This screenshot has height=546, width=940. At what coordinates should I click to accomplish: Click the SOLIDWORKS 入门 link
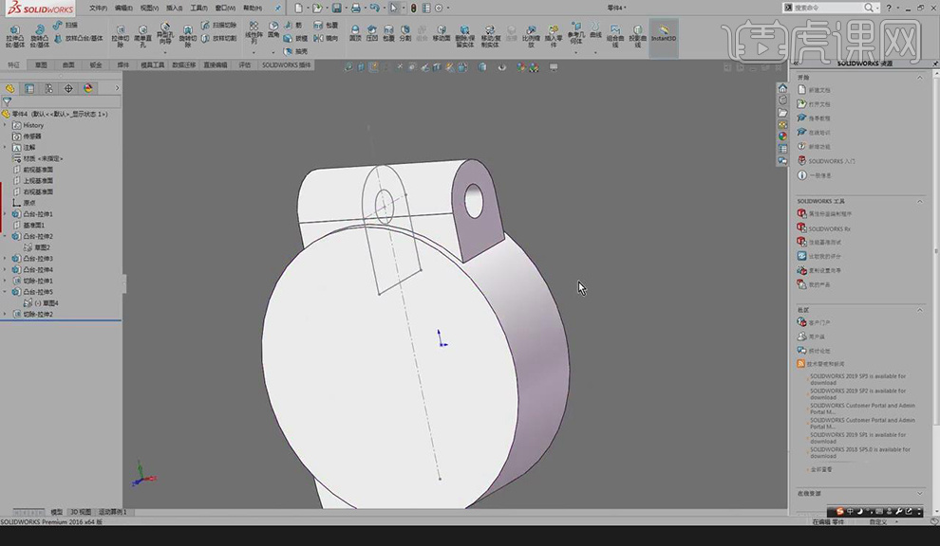tap(830, 161)
